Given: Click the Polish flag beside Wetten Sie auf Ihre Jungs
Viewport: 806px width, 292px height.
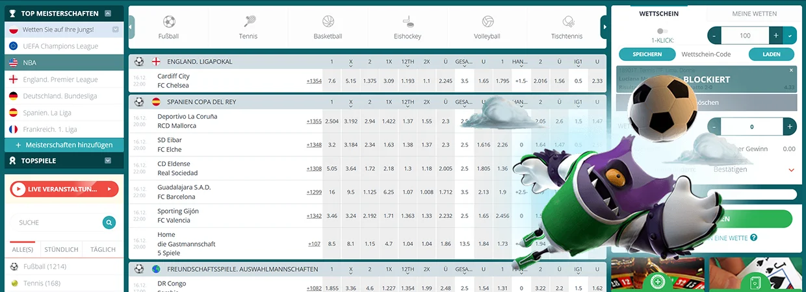Looking at the screenshot, I should pyautogui.click(x=13, y=30).
